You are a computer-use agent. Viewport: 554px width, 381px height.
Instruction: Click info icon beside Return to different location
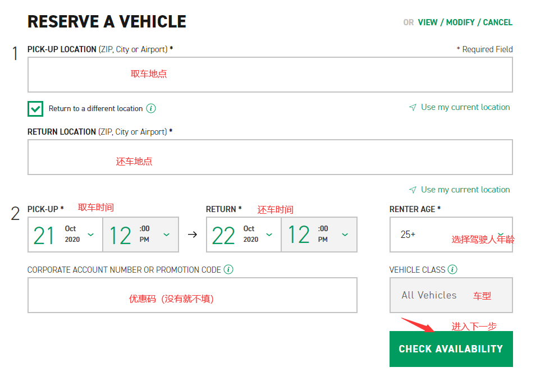pos(151,108)
